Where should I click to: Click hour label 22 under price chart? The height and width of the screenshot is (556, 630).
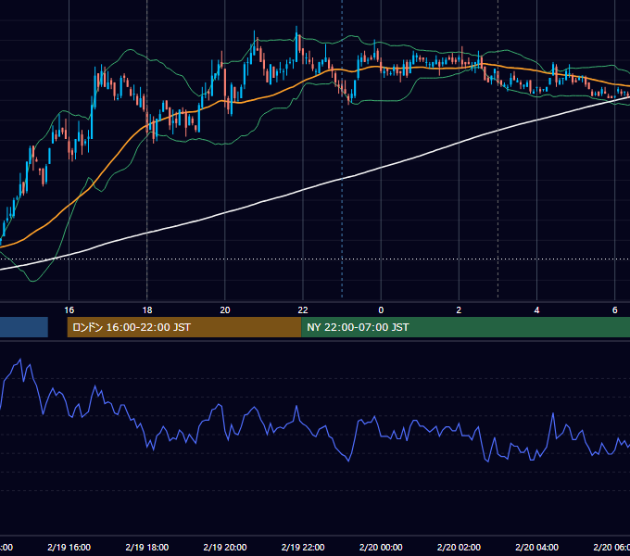[303, 310]
